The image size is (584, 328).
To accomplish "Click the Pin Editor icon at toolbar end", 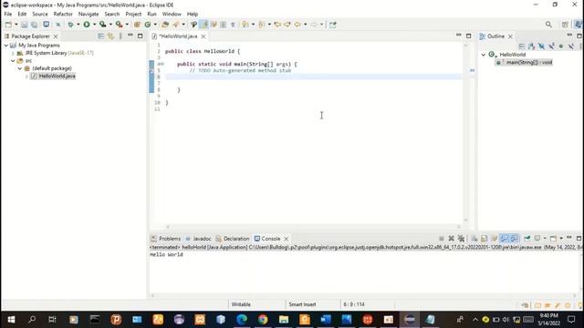I will [x=332, y=25].
